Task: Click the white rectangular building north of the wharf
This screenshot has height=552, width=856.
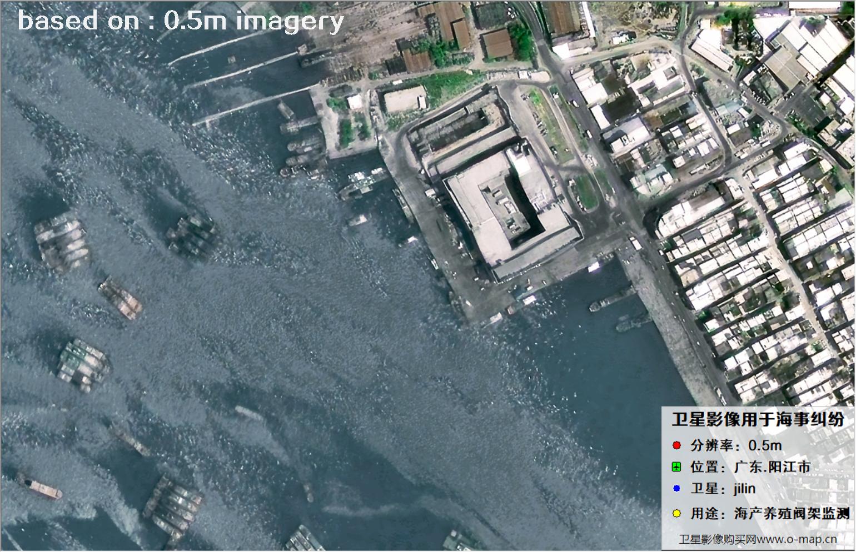Action: pos(405,101)
